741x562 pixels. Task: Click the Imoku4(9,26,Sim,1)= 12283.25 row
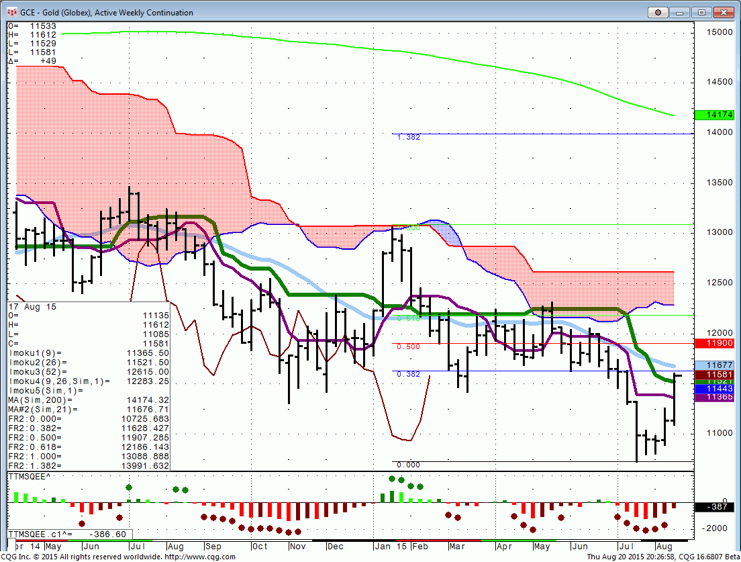(89, 381)
